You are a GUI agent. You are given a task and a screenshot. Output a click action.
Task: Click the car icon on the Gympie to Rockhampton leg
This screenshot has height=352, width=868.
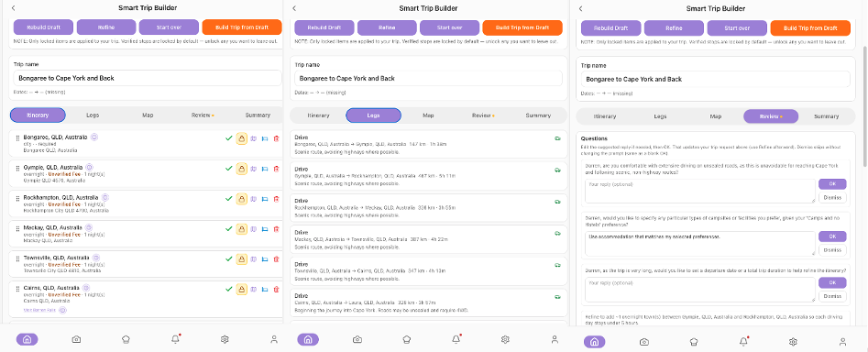click(x=557, y=170)
